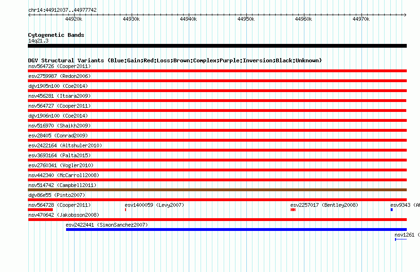The height and width of the screenshot is (272, 420).
Task: Click the esv2422441 (SimonSanchez2007) label
Action: pos(107,225)
